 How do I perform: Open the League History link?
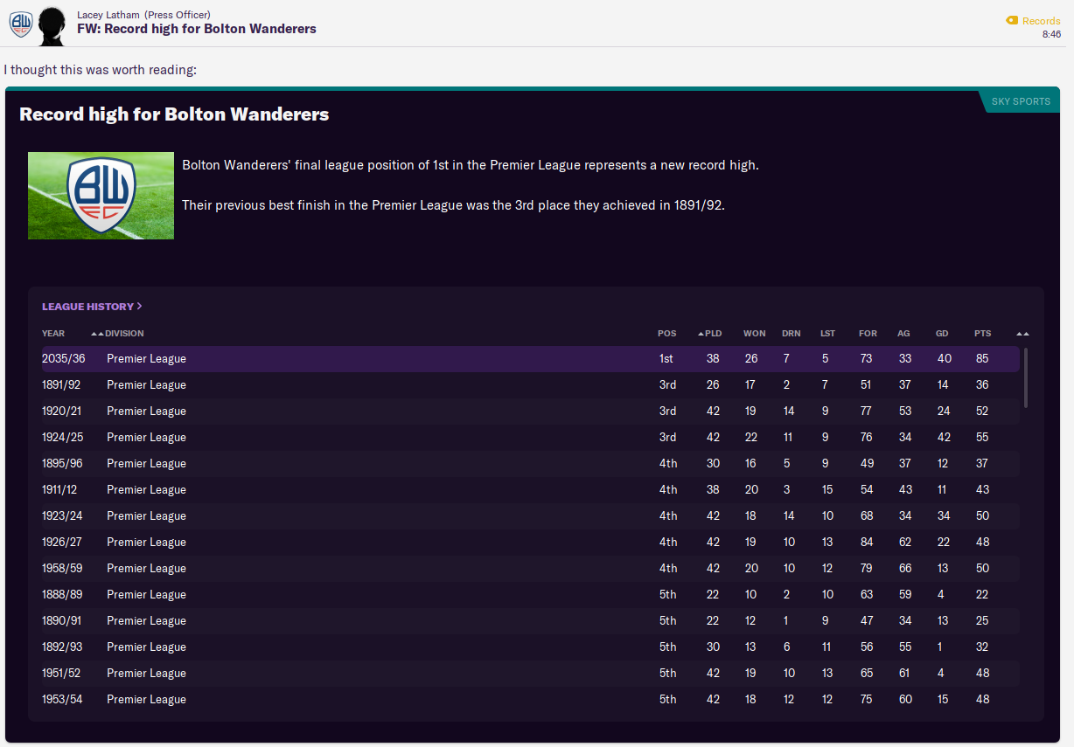click(87, 307)
